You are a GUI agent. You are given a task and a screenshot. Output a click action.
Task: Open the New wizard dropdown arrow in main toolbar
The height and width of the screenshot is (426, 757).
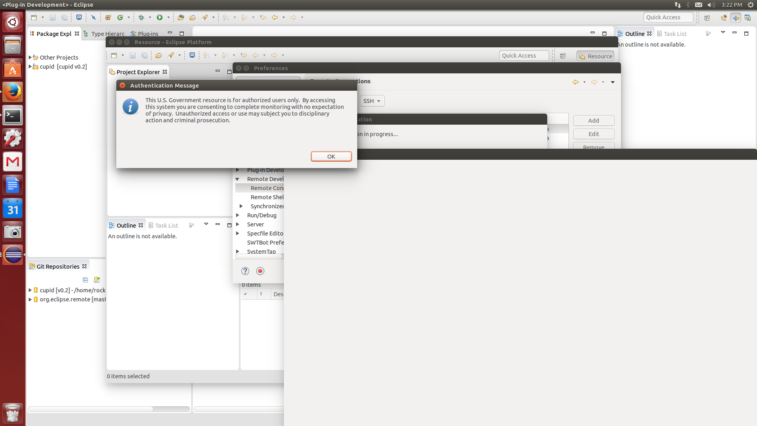tap(43, 17)
